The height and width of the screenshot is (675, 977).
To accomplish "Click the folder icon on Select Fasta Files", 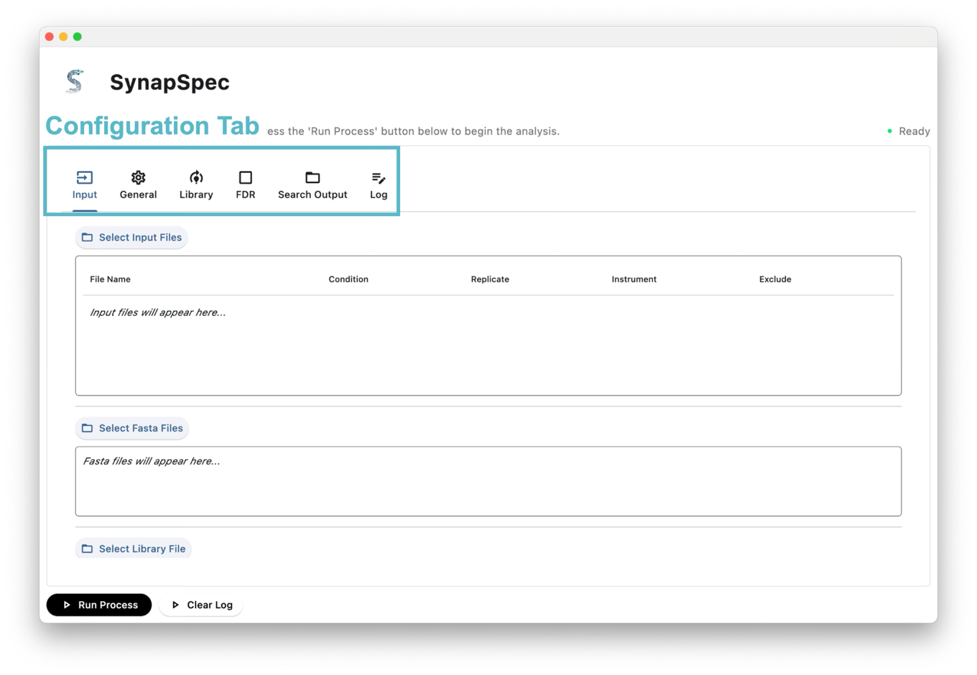I will pyautogui.click(x=87, y=428).
